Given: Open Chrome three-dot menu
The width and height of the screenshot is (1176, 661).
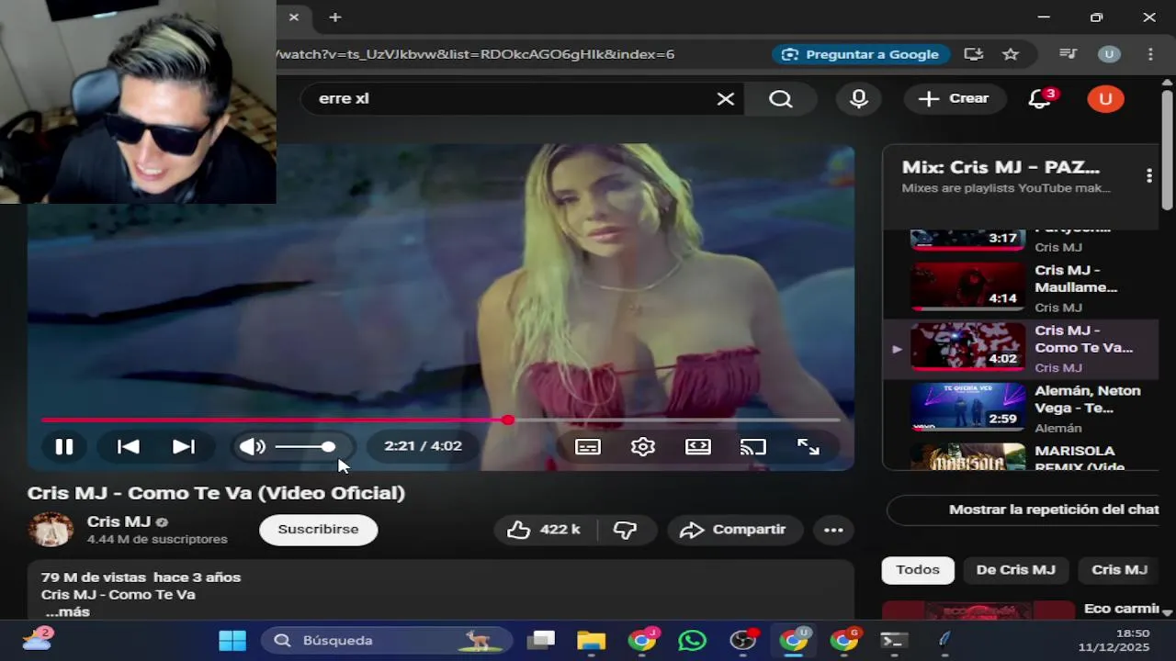Looking at the screenshot, I should click(1150, 54).
